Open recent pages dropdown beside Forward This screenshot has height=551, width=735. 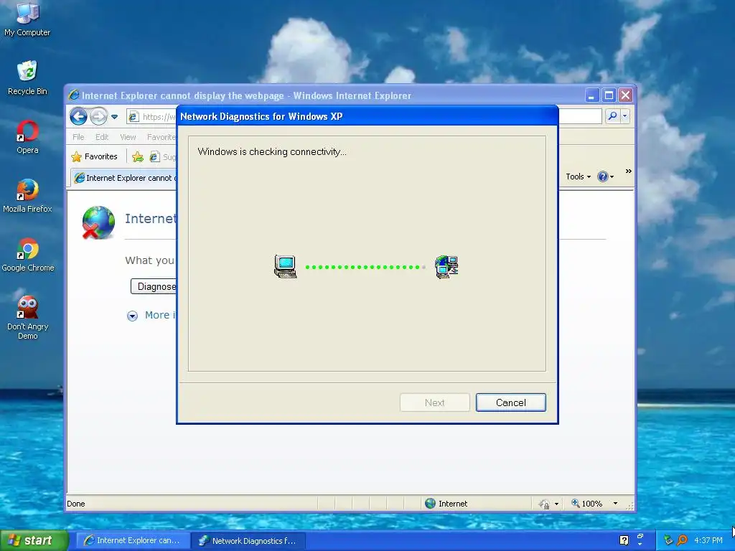coord(114,117)
